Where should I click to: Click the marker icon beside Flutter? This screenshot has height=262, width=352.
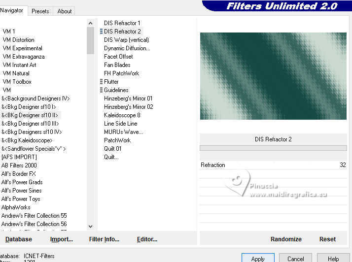(x=101, y=82)
